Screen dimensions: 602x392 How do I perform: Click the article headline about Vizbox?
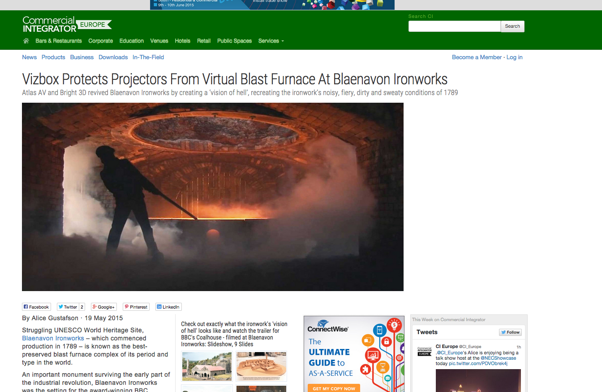[x=235, y=79]
